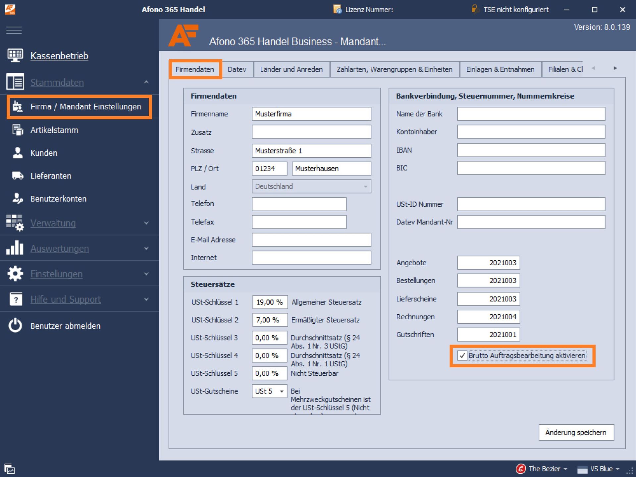Image resolution: width=636 pixels, height=477 pixels.
Task: Click the Angebote number field
Action: coord(489,263)
